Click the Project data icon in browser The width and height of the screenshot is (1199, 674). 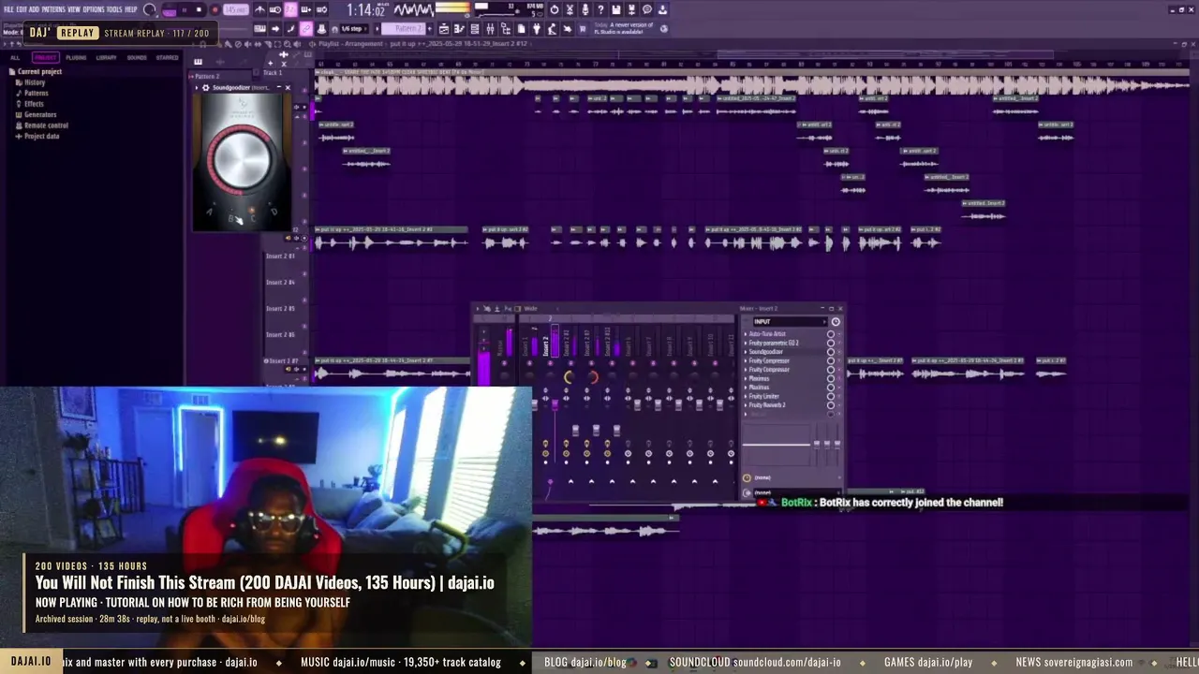pyautogui.click(x=19, y=137)
